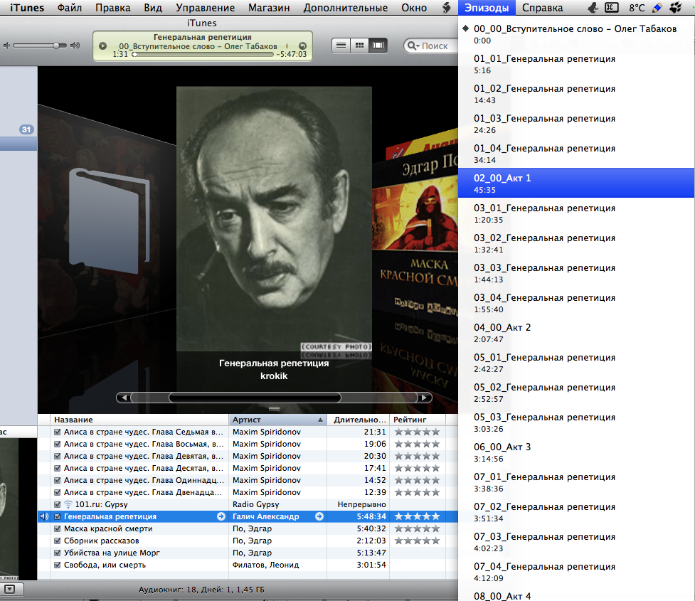Open the keyboard input source menu

click(x=612, y=8)
